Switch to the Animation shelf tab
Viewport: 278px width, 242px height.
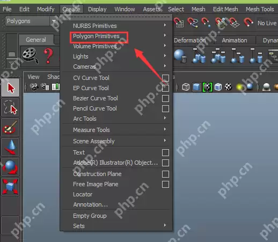point(235,40)
